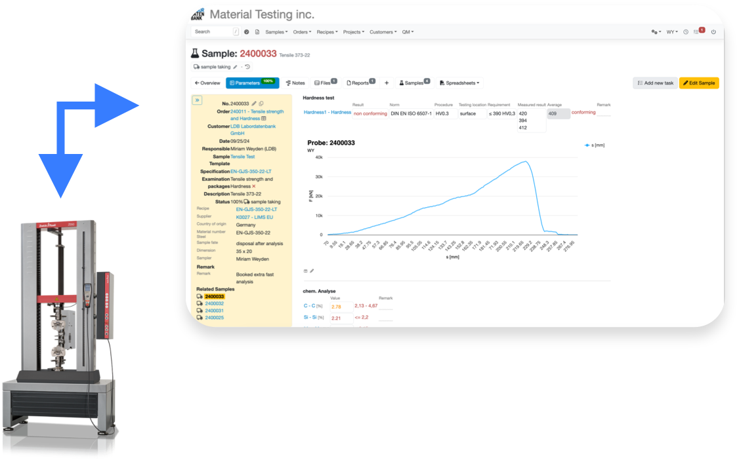Image resolution: width=739 pixels, height=460 pixels.
Task: Open the clock history icon in header
Action: coord(686,31)
